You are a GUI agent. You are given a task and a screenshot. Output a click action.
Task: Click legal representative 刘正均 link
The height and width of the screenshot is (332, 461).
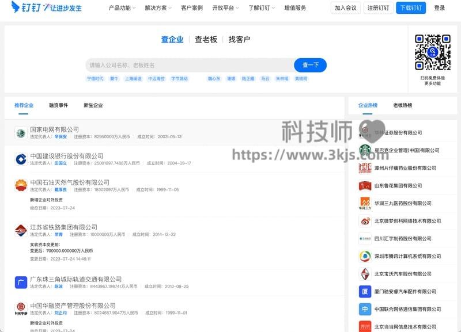[x=61, y=313]
